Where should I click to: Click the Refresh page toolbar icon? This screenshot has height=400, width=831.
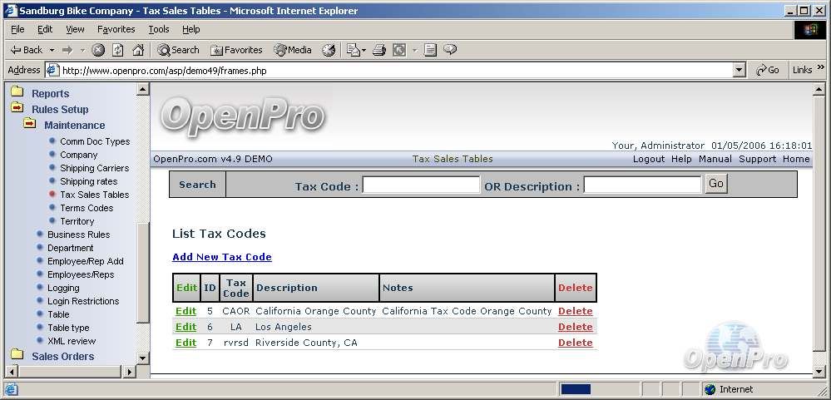[x=118, y=50]
